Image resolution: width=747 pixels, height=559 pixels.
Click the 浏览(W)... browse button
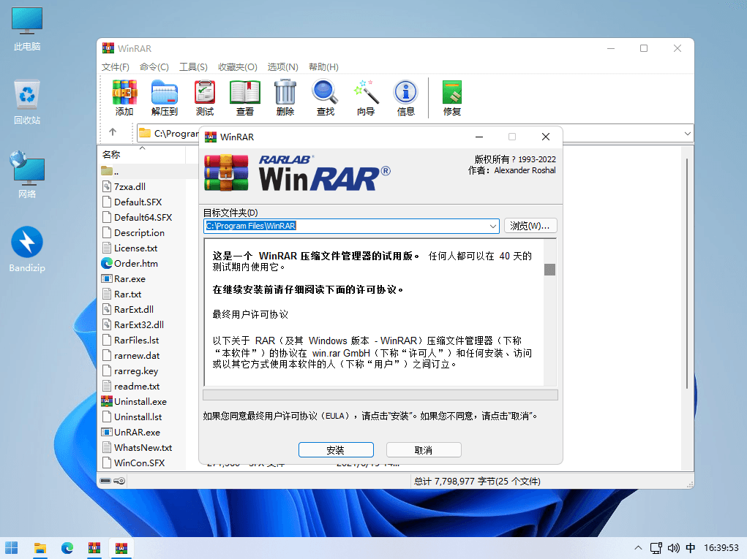click(530, 226)
